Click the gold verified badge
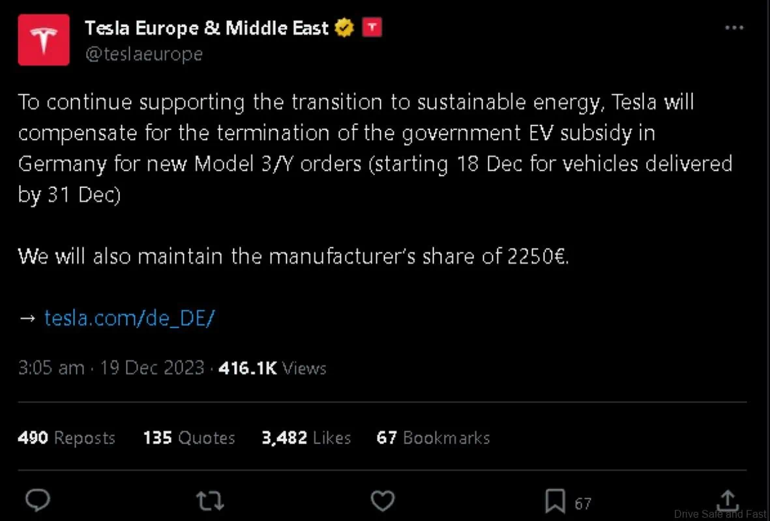This screenshot has height=521, width=770. [x=344, y=27]
